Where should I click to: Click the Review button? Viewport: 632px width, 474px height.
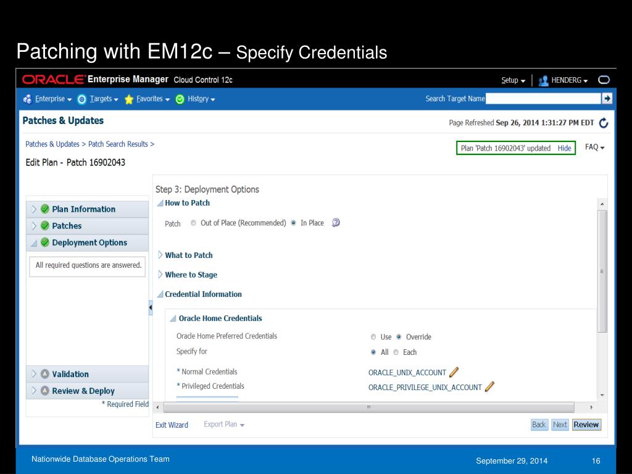(586, 425)
